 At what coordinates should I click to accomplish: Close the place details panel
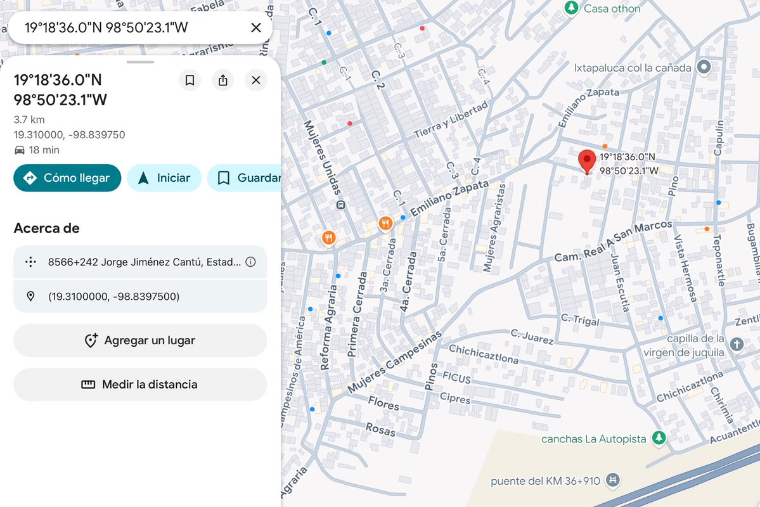256,80
